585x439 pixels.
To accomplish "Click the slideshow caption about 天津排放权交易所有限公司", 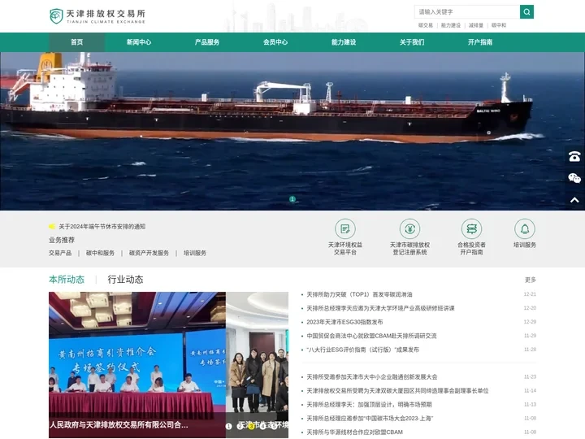I will pyautogui.click(x=119, y=425).
